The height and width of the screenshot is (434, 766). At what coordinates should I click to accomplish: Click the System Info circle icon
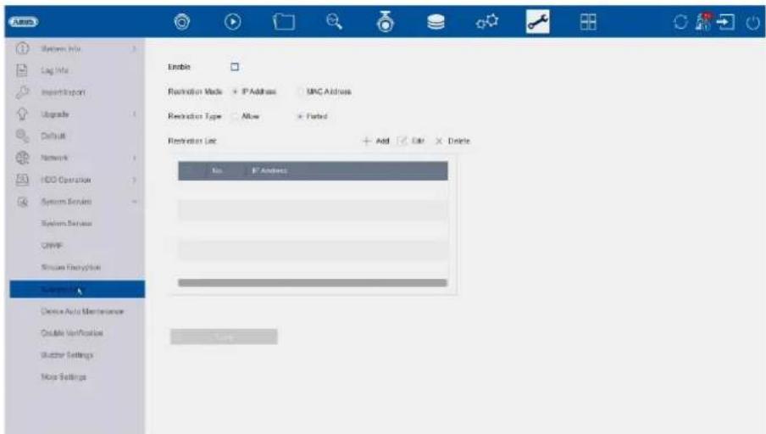pyautogui.click(x=23, y=48)
